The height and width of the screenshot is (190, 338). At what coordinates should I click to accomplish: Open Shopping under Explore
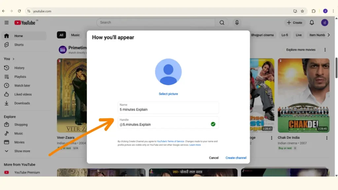(x=21, y=124)
